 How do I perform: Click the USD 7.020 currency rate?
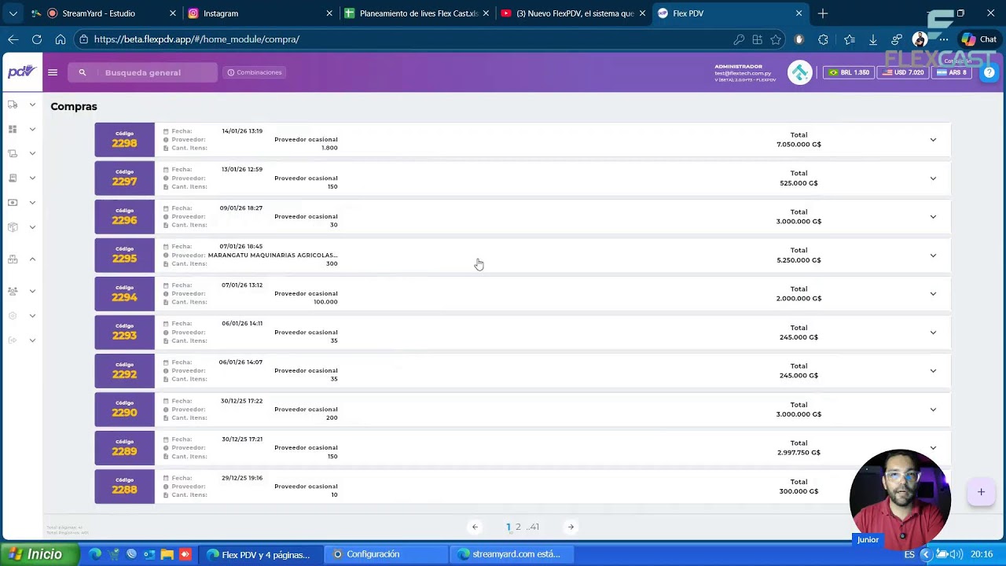click(x=903, y=72)
